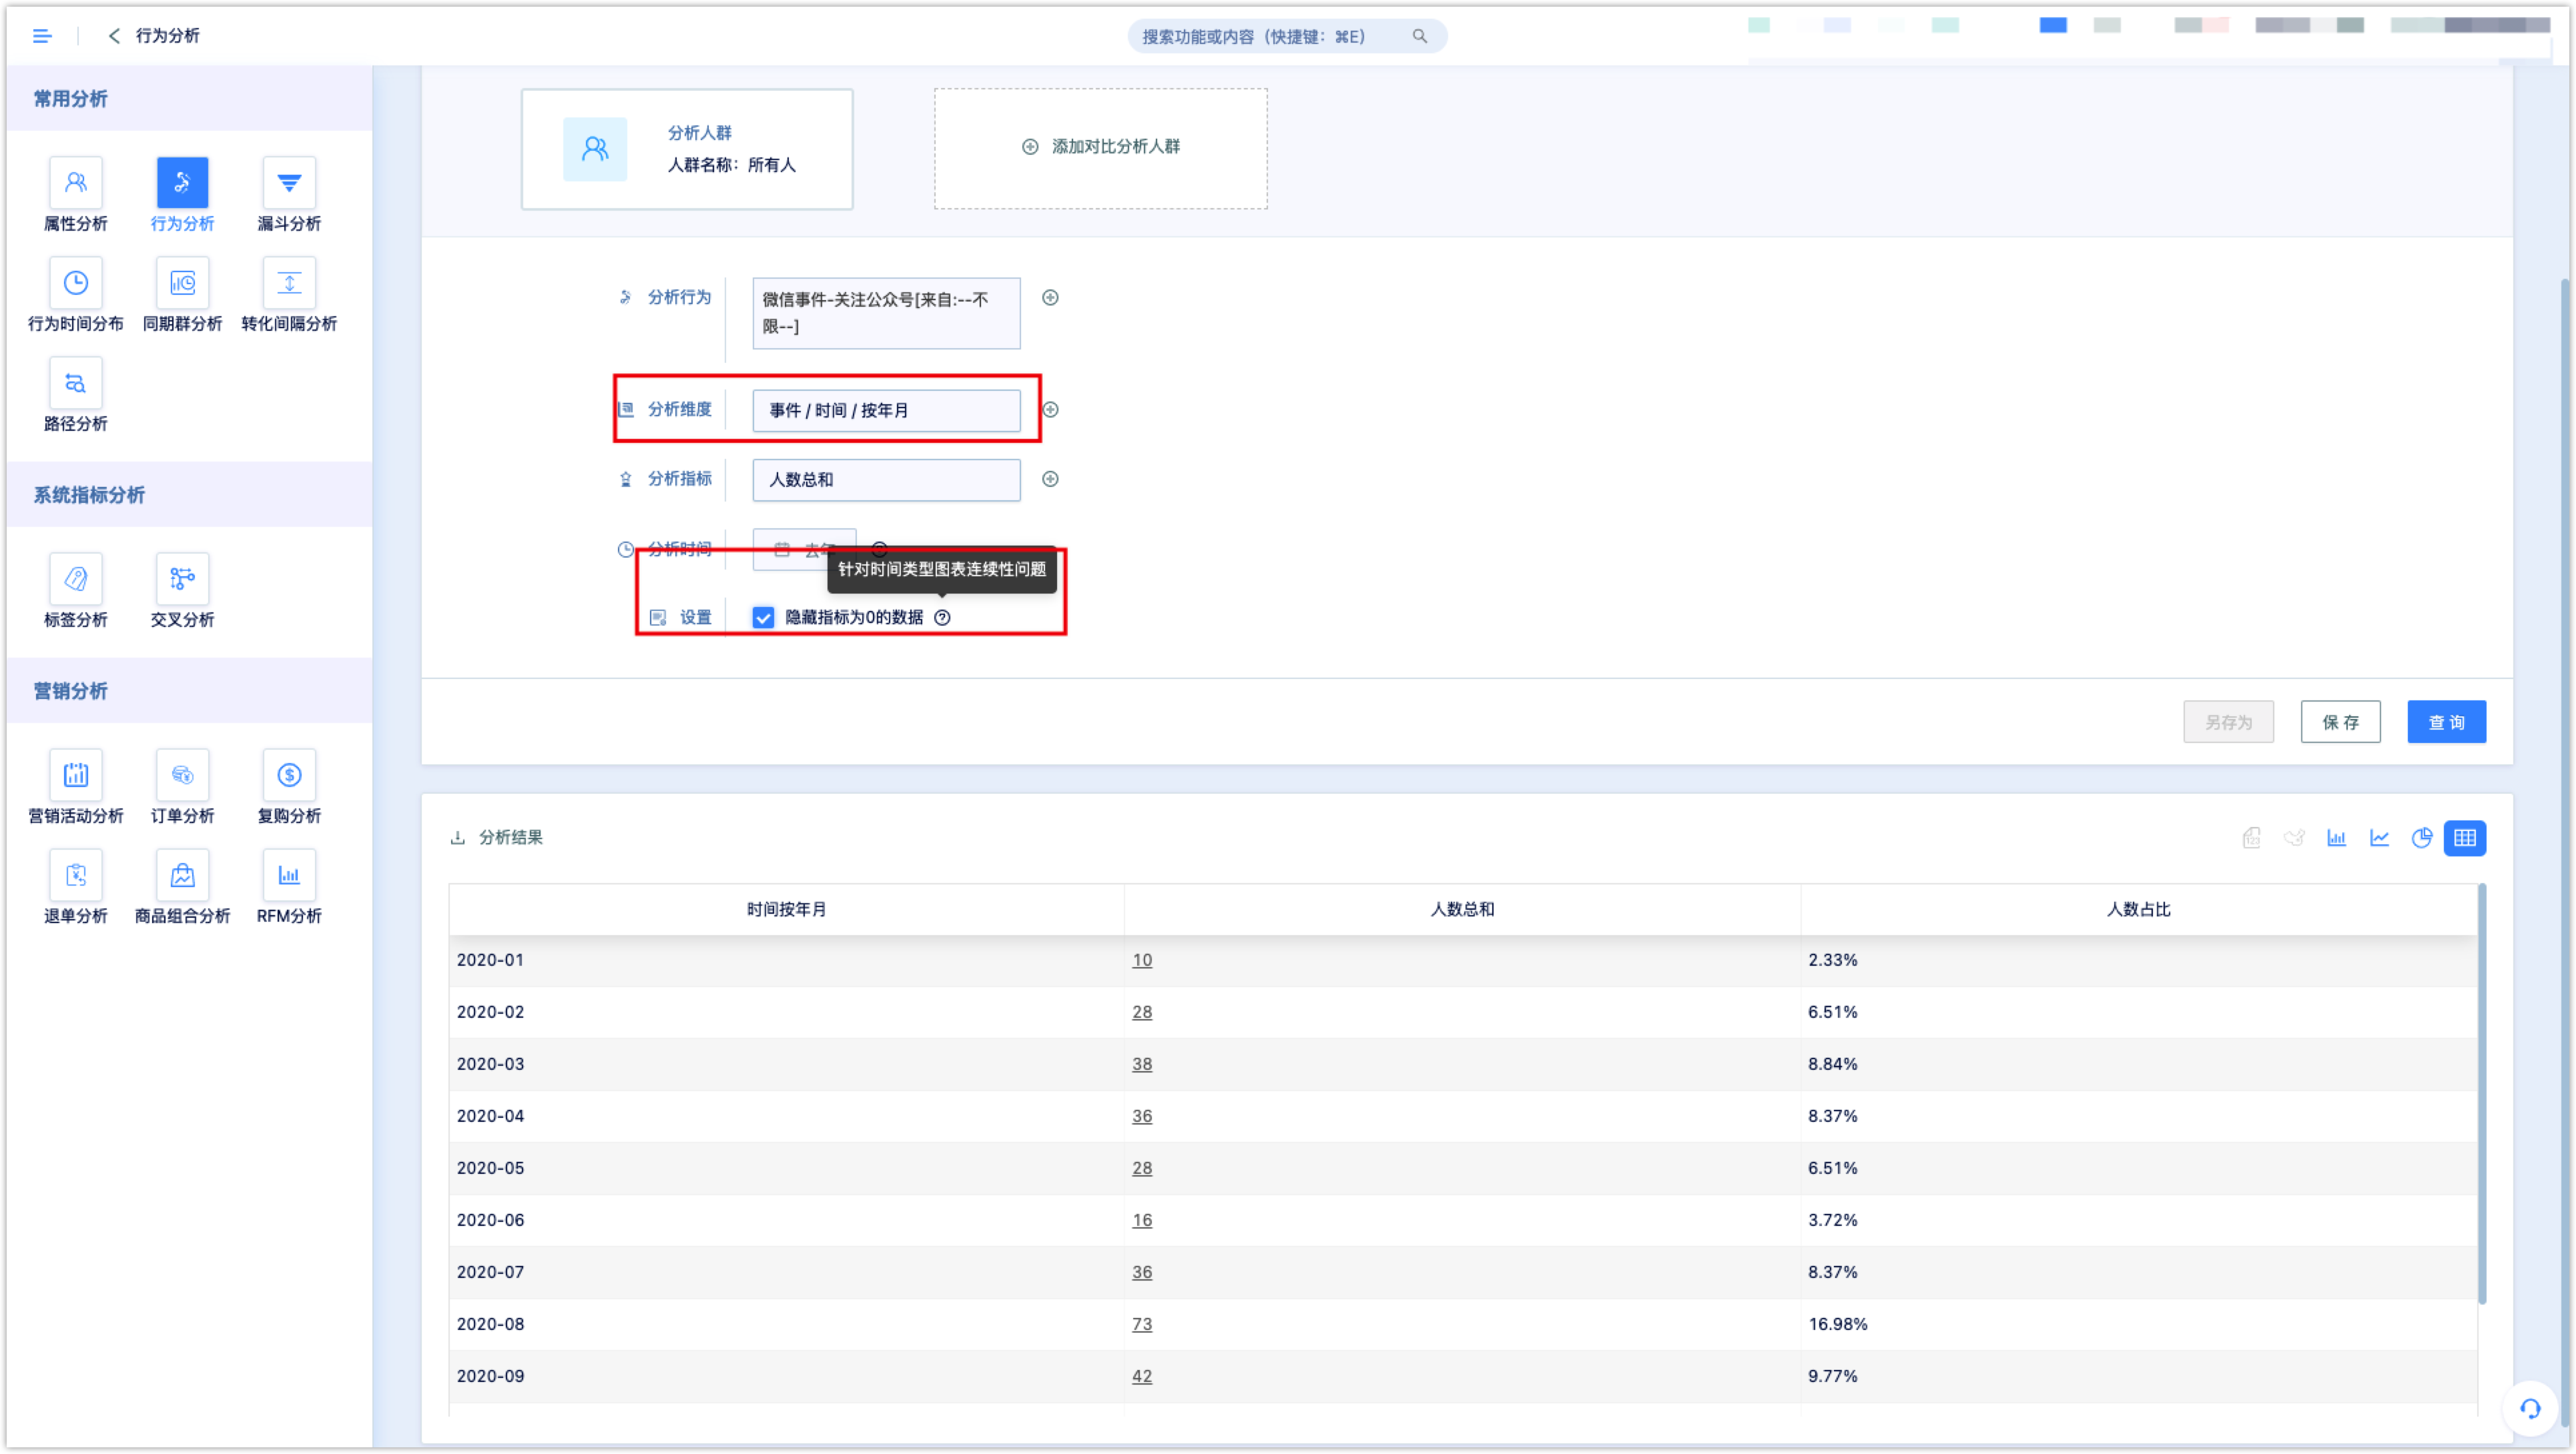Select the 行为分析 behavior analysis icon
The height and width of the screenshot is (1454, 2576).
[x=182, y=183]
